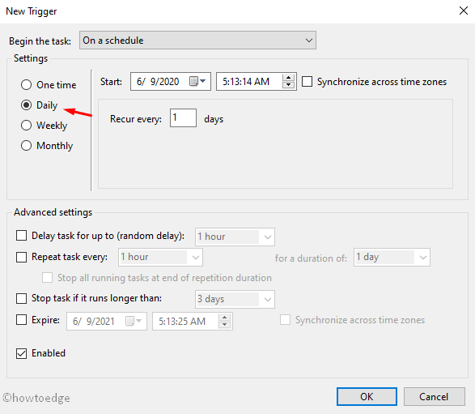Click the Expire time down spinner arrow
The width and height of the screenshot is (475, 414).
pyautogui.click(x=224, y=325)
